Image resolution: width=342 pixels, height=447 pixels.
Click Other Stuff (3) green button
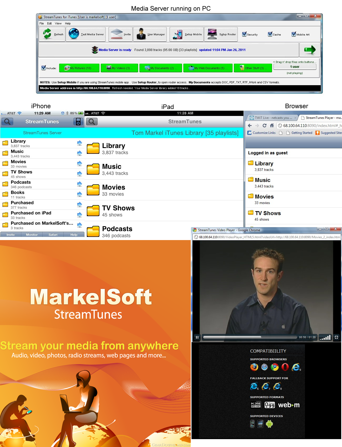tap(253, 68)
